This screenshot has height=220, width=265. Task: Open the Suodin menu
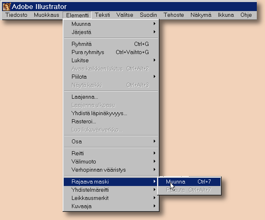pyautogui.click(x=148, y=15)
